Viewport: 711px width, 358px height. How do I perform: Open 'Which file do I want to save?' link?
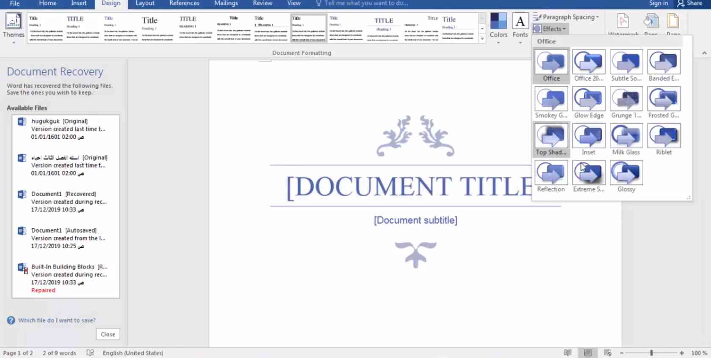pyautogui.click(x=57, y=320)
